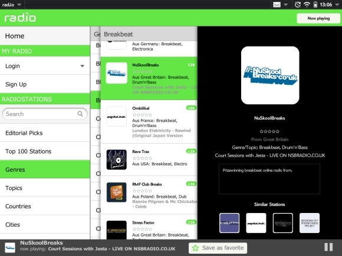Expand the dropdown arrow next to mail icon

pos(286,5)
